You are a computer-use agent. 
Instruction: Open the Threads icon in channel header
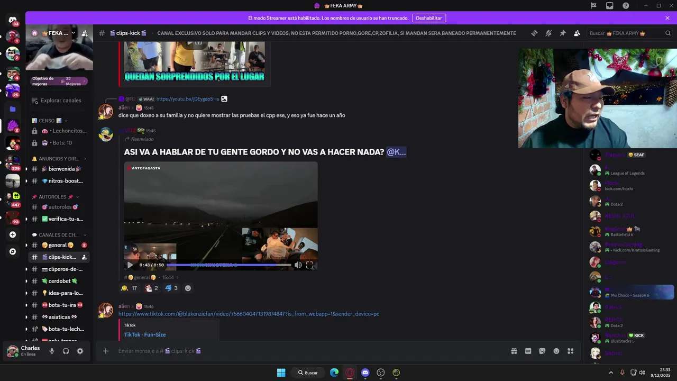point(534,33)
